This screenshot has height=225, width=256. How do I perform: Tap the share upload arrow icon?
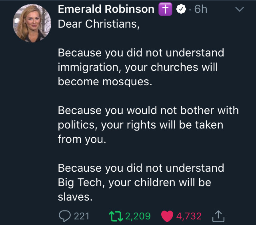219,216
